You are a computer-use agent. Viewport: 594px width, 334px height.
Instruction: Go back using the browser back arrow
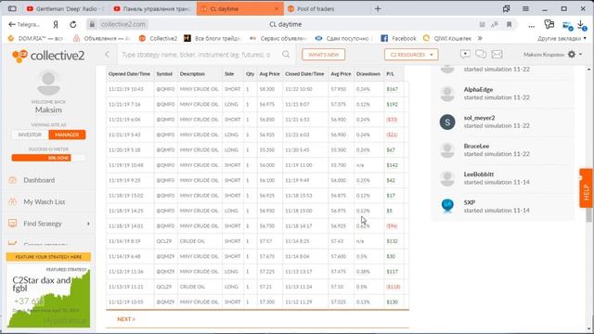click(x=12, y=24)
